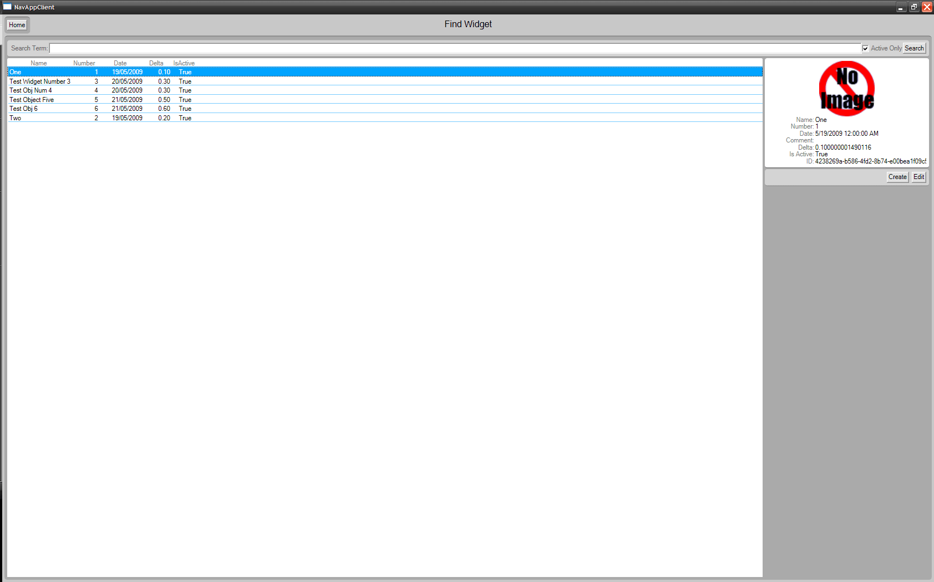Click the Date column header
Image resolution: width=934 pixels, height=582 pixels.
click(120, 63)
